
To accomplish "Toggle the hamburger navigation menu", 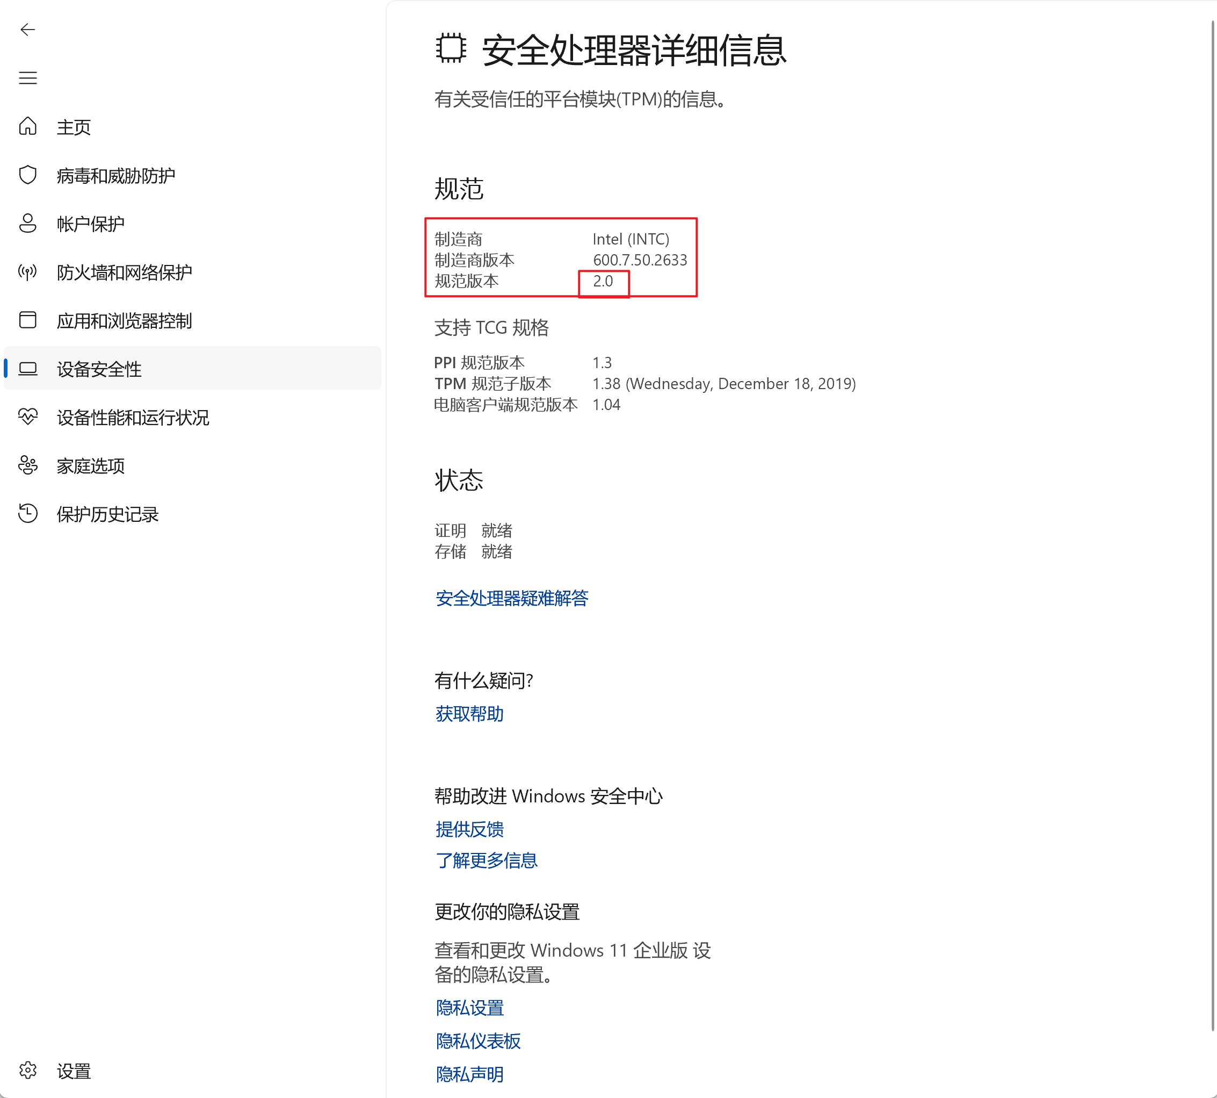I will point(28,78).
